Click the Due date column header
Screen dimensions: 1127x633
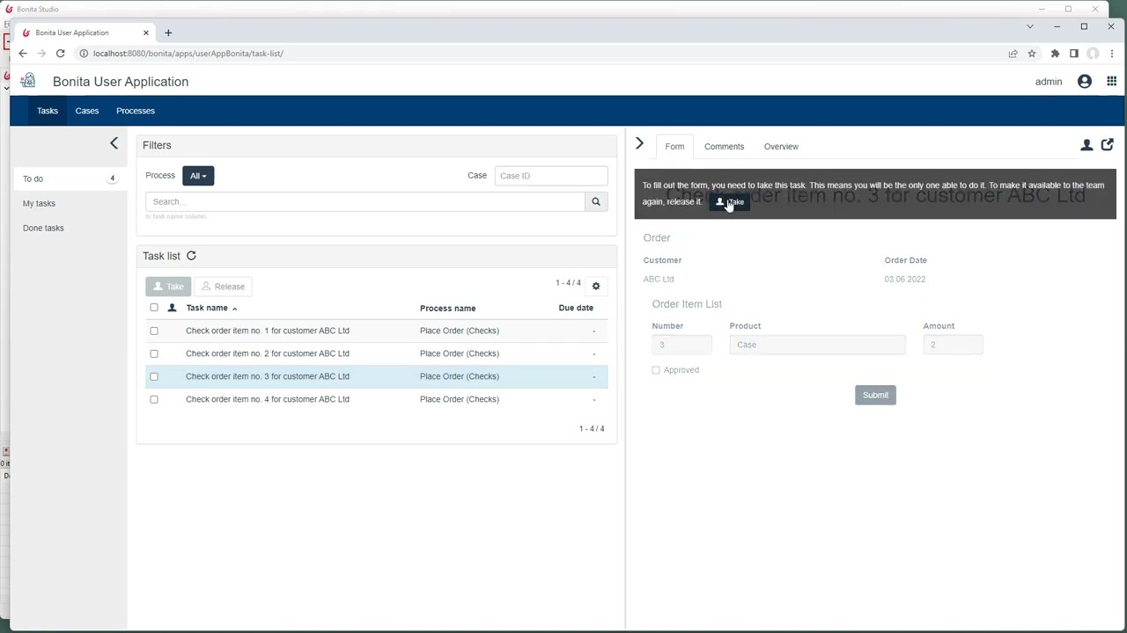point(576,308)
